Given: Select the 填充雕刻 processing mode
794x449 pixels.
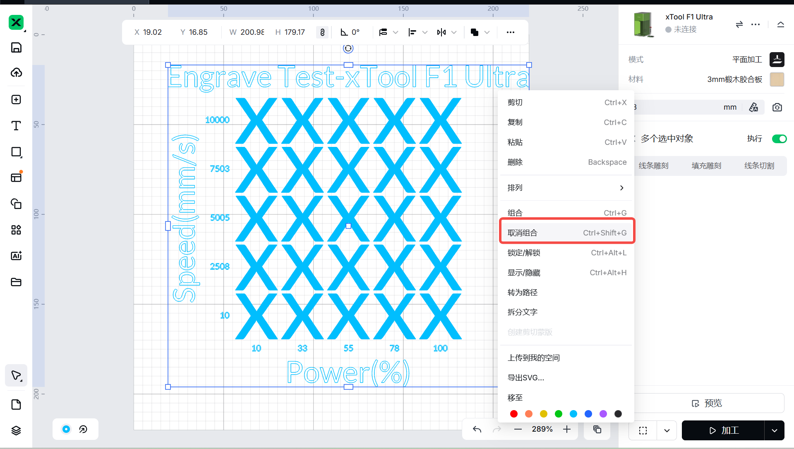Looking at the screenshot, I should pos(706,166).
